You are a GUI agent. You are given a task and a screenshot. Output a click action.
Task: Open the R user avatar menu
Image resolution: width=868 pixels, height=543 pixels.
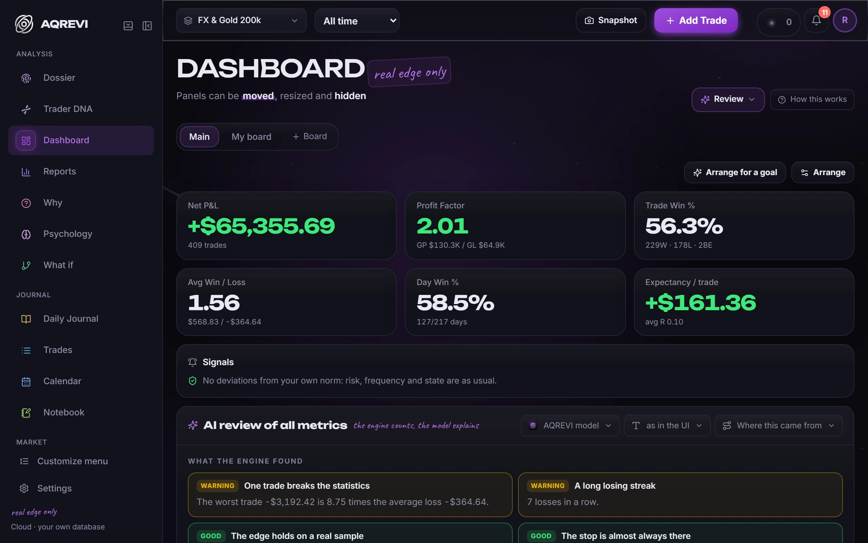845,20
